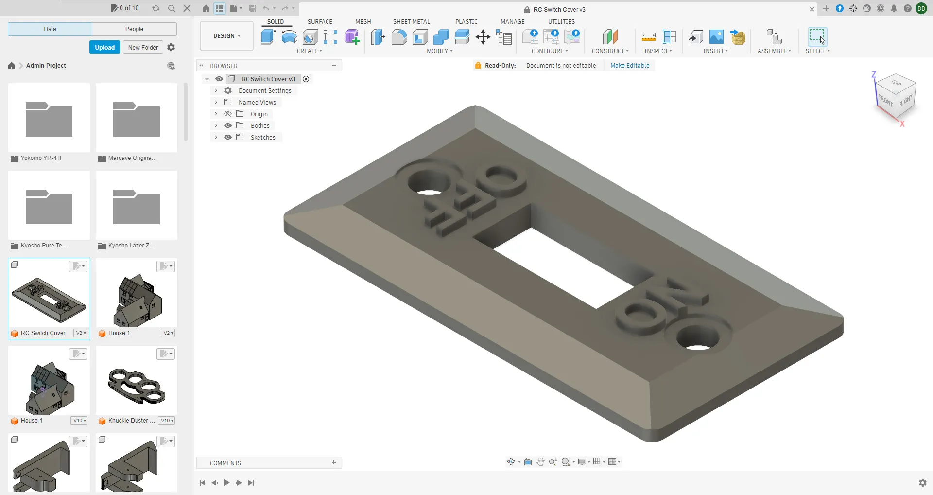Screen dimensions: 933x495
Task: Hide the Sketches folder
Action: click(227, 137)
